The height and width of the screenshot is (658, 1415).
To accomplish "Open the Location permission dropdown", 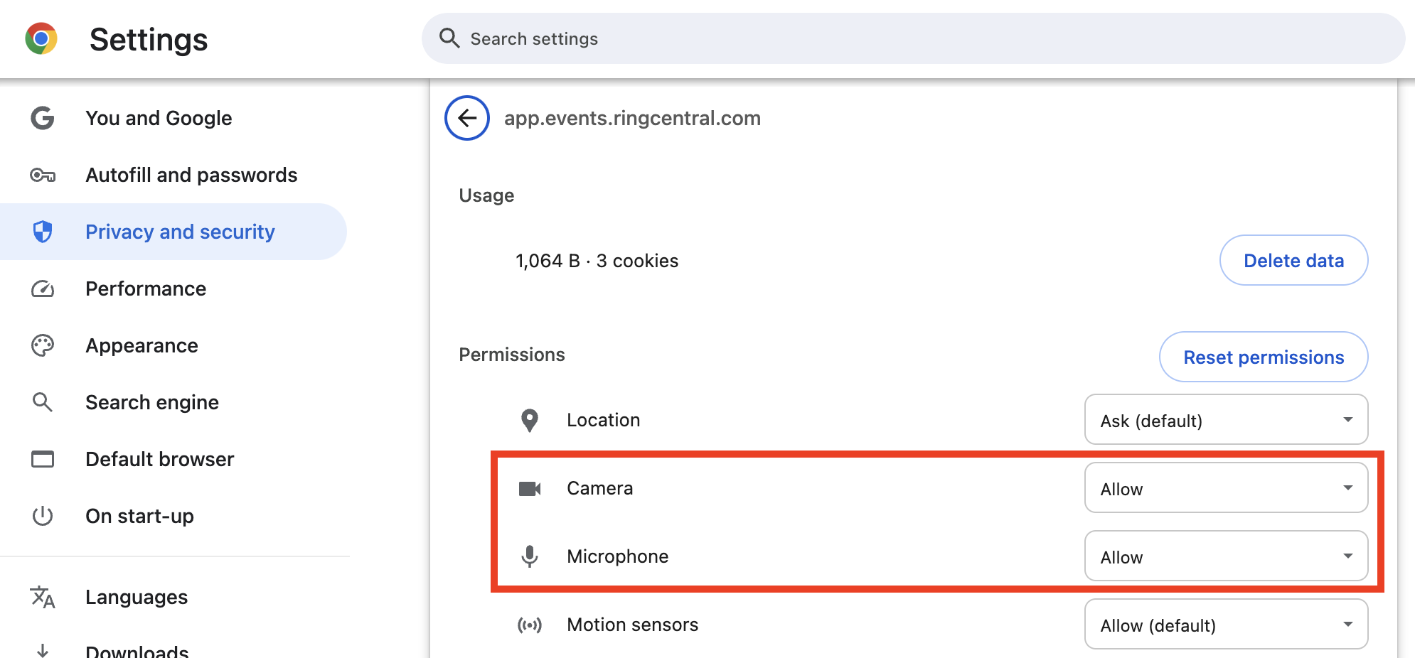I will (x=1227, y=420).
